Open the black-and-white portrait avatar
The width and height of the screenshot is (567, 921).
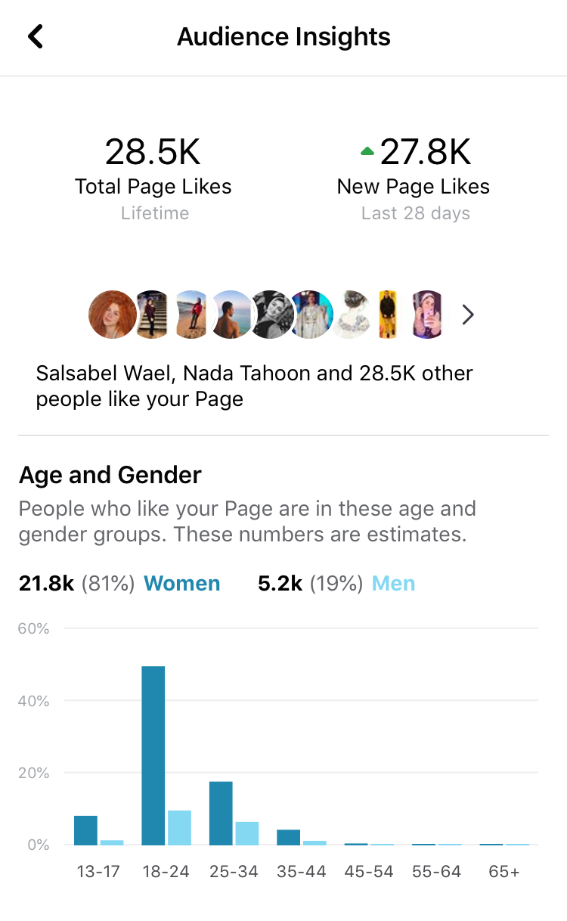(x=271, y=315)
